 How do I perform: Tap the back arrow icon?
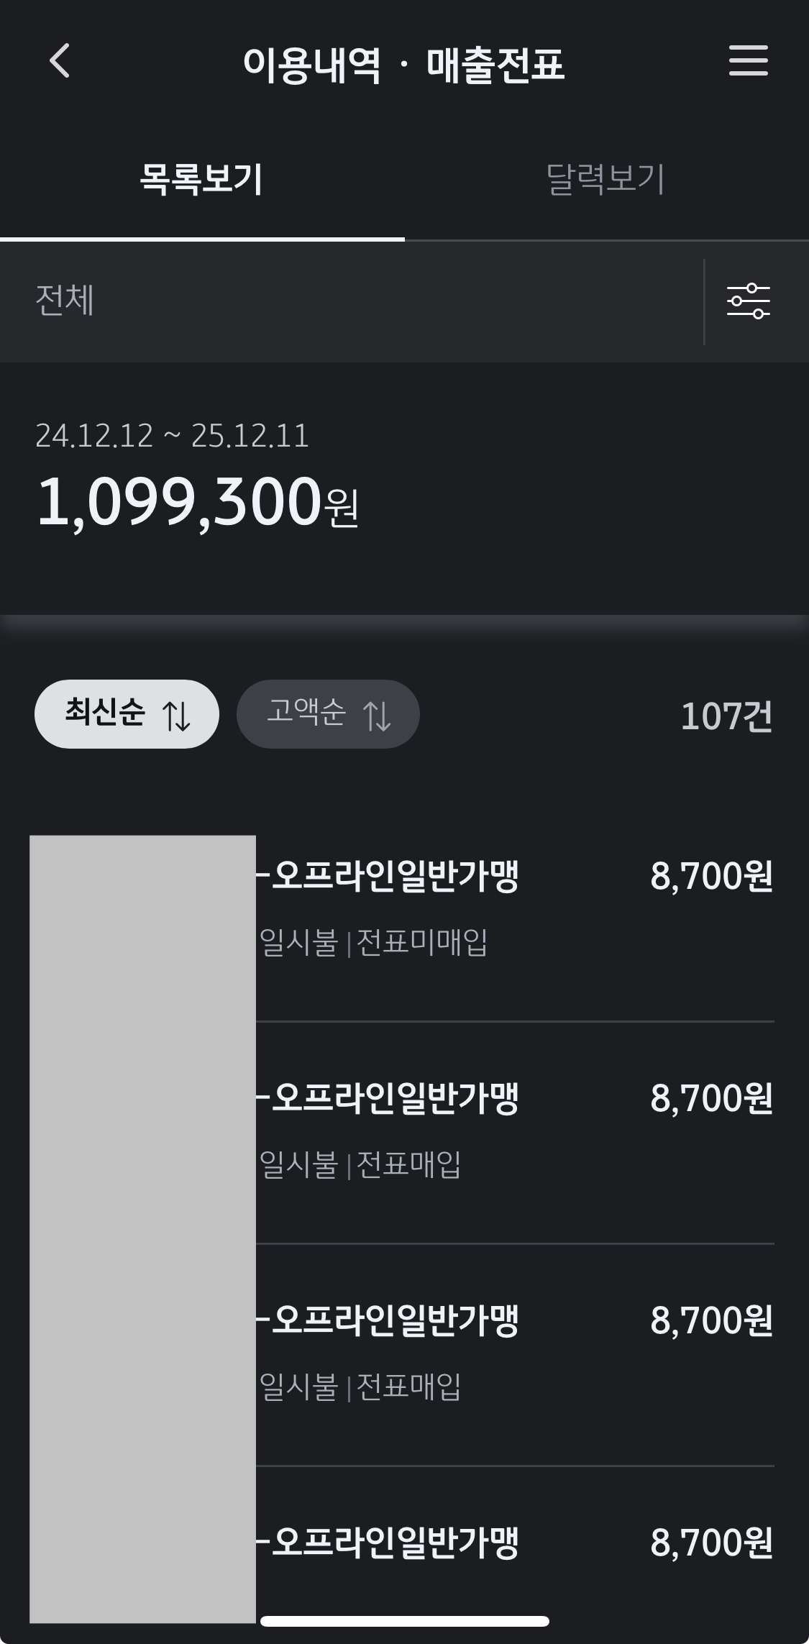pos(60,60)
